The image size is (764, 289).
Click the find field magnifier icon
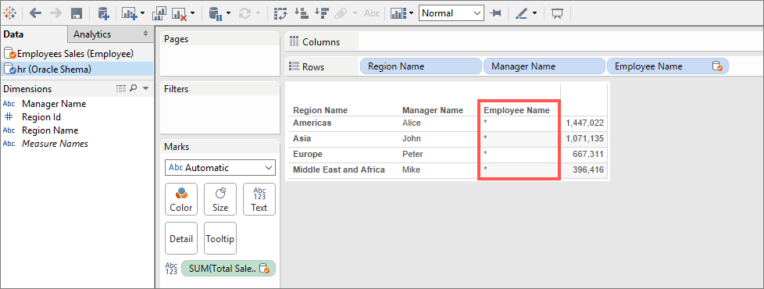[x=134, y=89]
